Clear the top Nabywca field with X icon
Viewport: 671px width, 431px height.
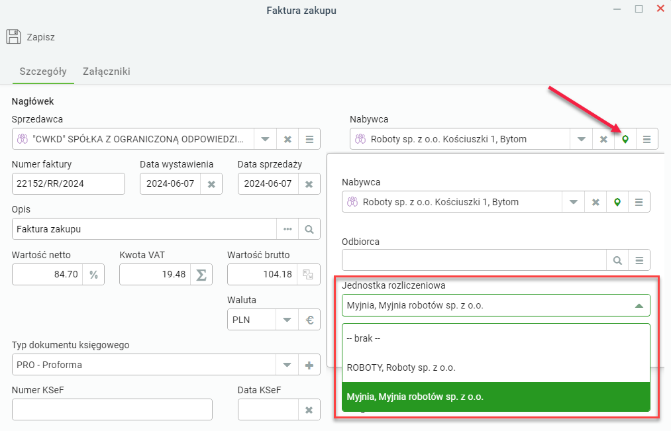(x=603, y=140)
